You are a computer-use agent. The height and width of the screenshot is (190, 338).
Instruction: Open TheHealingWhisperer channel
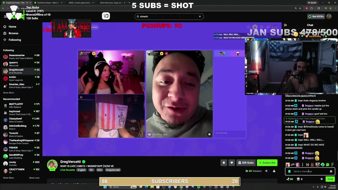point(21,142)
